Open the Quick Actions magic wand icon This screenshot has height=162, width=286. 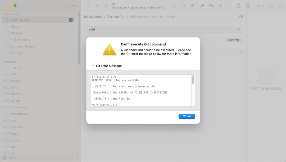174,6
